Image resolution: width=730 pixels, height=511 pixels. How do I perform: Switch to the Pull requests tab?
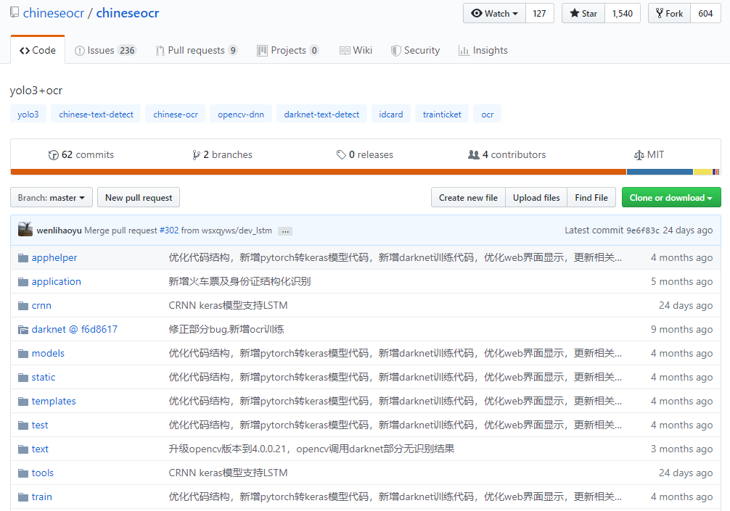[x=196, y=50]
